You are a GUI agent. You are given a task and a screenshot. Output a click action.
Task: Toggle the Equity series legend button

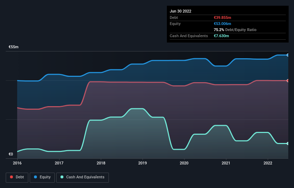pos(42,177)
